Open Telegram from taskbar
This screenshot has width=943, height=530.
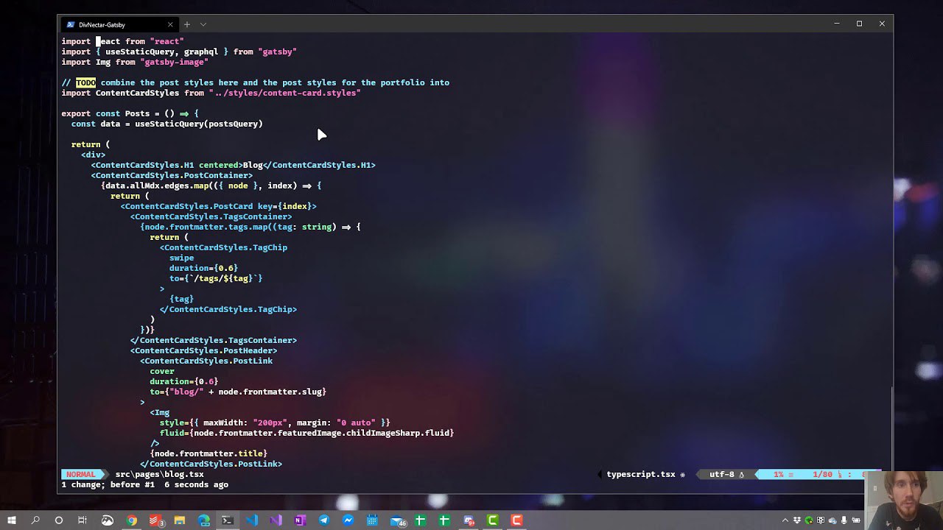pyautogui.click(x=324, y=520)
